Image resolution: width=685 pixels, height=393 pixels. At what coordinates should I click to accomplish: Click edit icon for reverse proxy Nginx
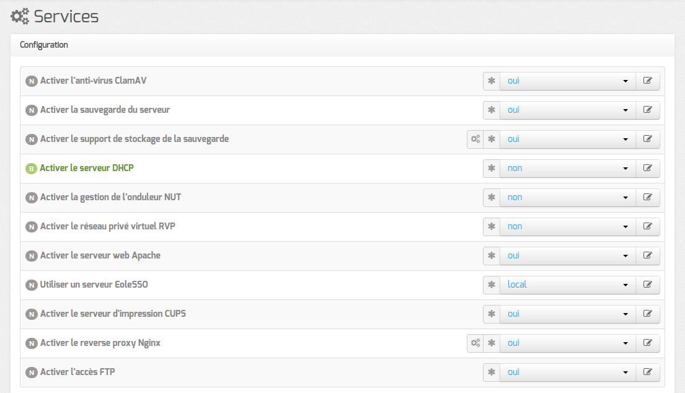coord(647,343)
